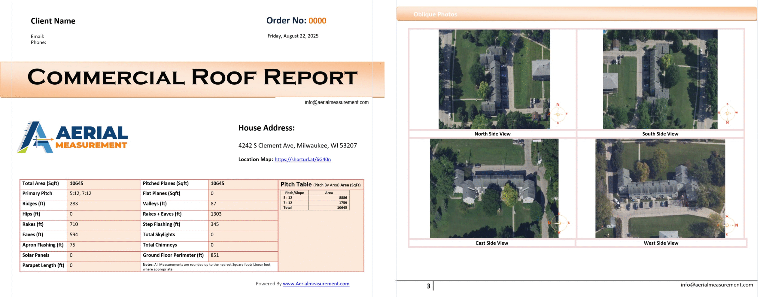Click the Primary Pitch value 5:12, 7:12
This screenshot has width=769, height=297.
tap(81, 194)
